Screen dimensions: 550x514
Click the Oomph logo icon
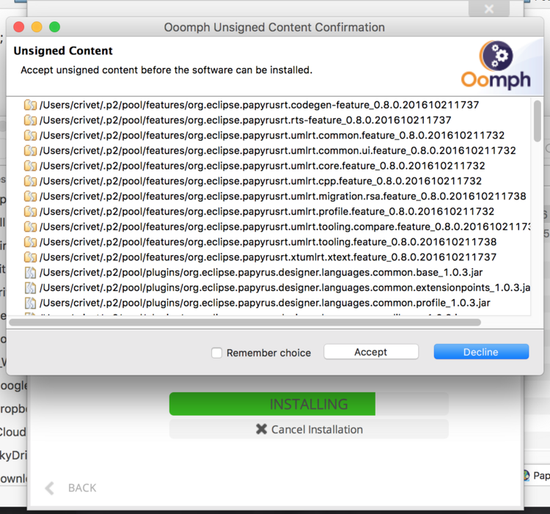496,65
